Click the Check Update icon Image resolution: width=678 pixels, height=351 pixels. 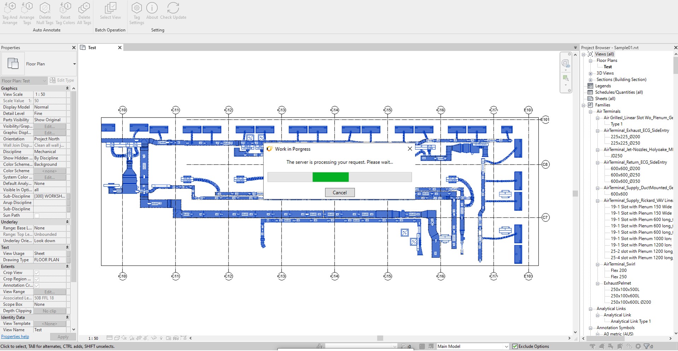tap(173, 8)
